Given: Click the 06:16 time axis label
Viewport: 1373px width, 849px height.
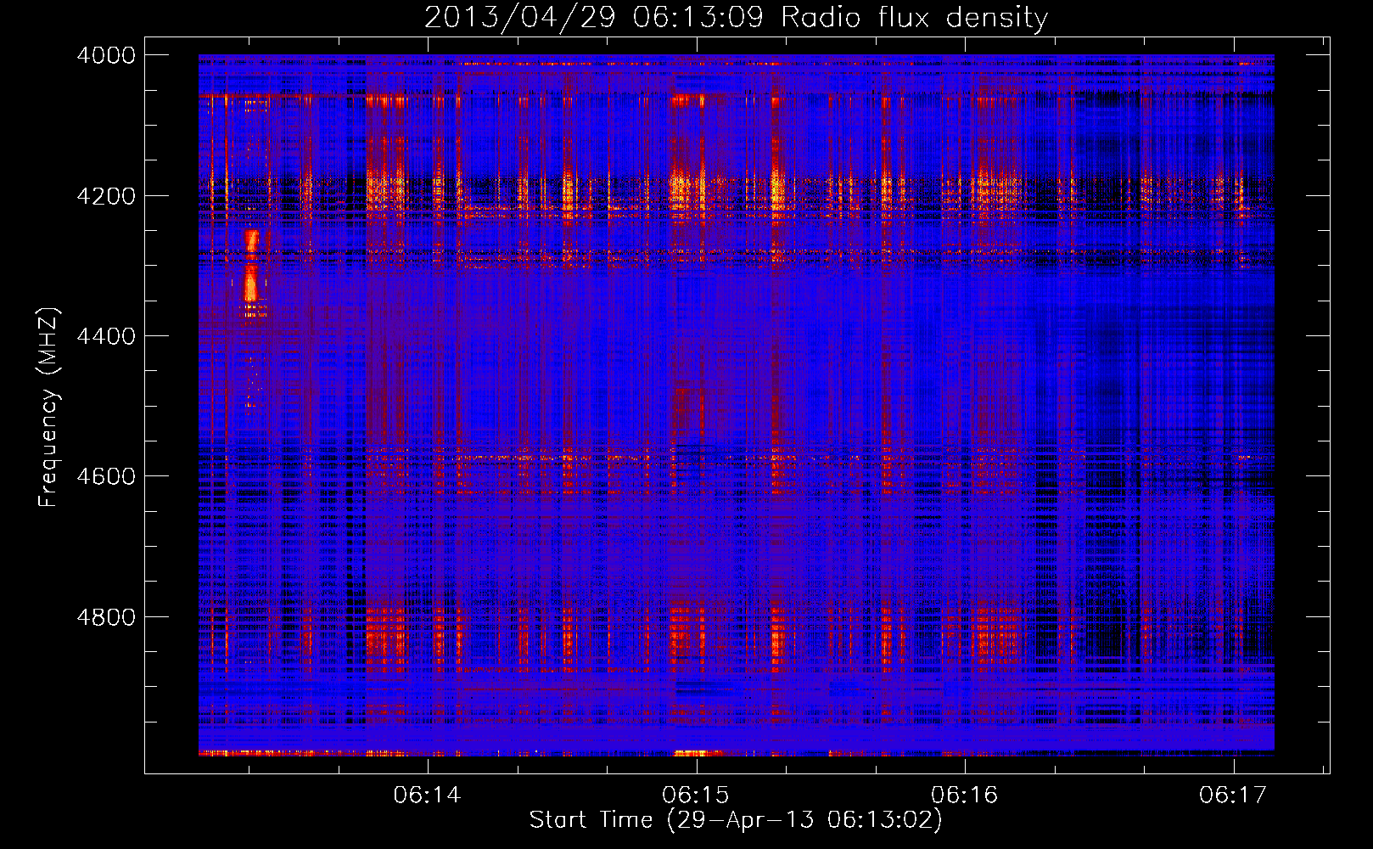Looking at the screenshot, I should click(965, 795).
